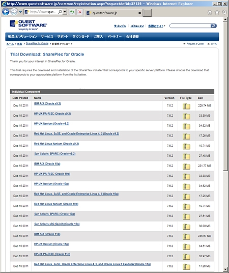
Task: Click zip icon for HP-UX PA-RISC (Oracle 11g)
Action: [x=186, y=257]
